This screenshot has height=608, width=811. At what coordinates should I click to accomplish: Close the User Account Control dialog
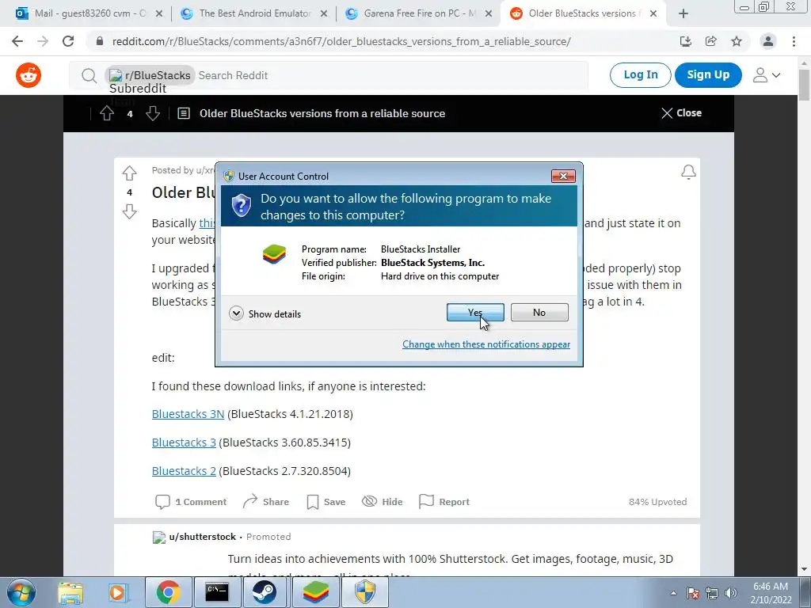point(563,177)
